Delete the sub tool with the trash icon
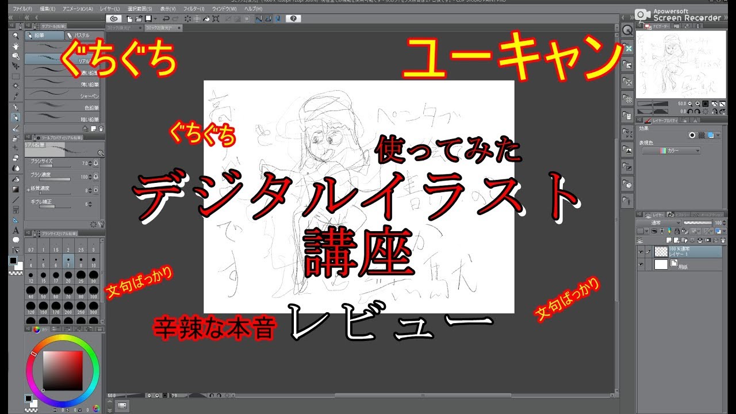The image size is (736, 414). pos(101,128)
